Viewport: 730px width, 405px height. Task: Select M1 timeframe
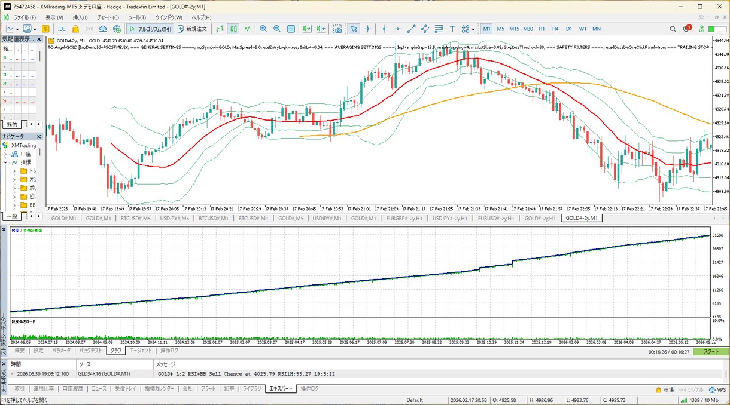point(486,29)
